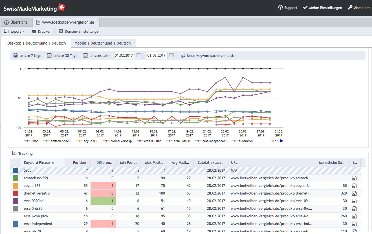Select Desktop | Deutschland | Deutsch tab
372x234 pixels.
37,43
